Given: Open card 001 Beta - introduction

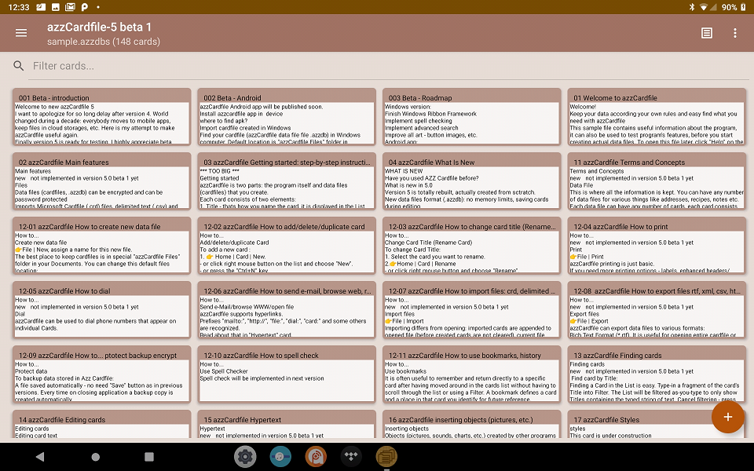Looking at the screenshot, I should [101, 116].
